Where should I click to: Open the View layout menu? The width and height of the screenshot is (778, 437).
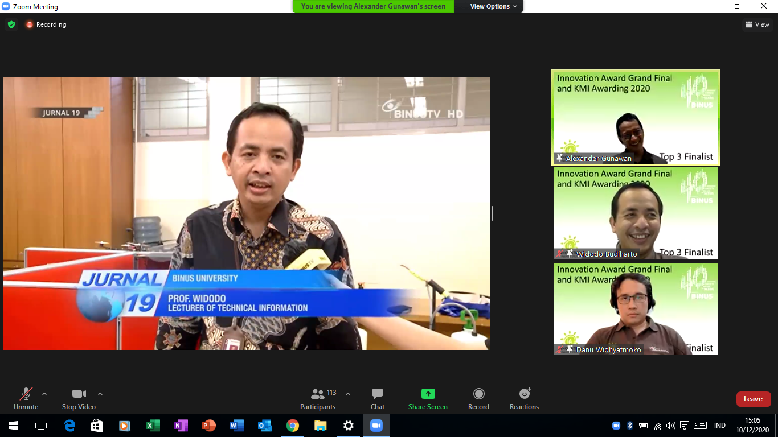click(x=757, y=24)
